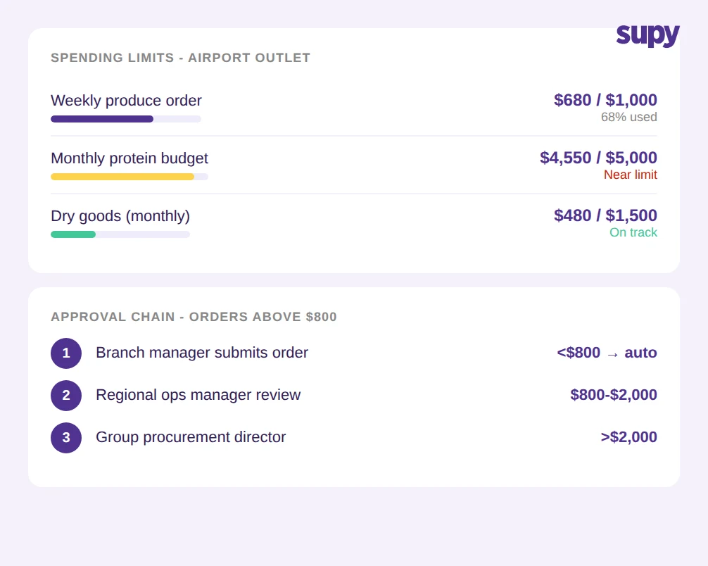This screenshot has height=566, width=708.
Task: Click the Dry goods progress bar
Action: pos(120,234)
